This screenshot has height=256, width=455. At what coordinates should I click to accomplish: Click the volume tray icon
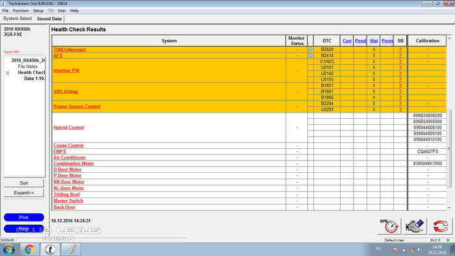(420, 250)
